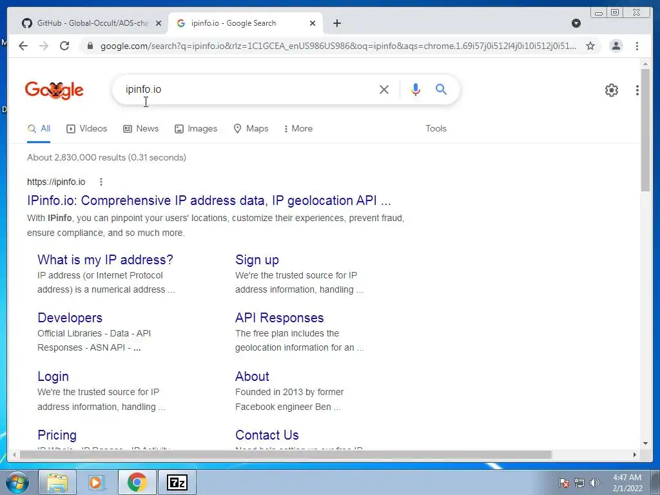
Task: Open the tab search dropdown arrow
Action: click(576, 23)
